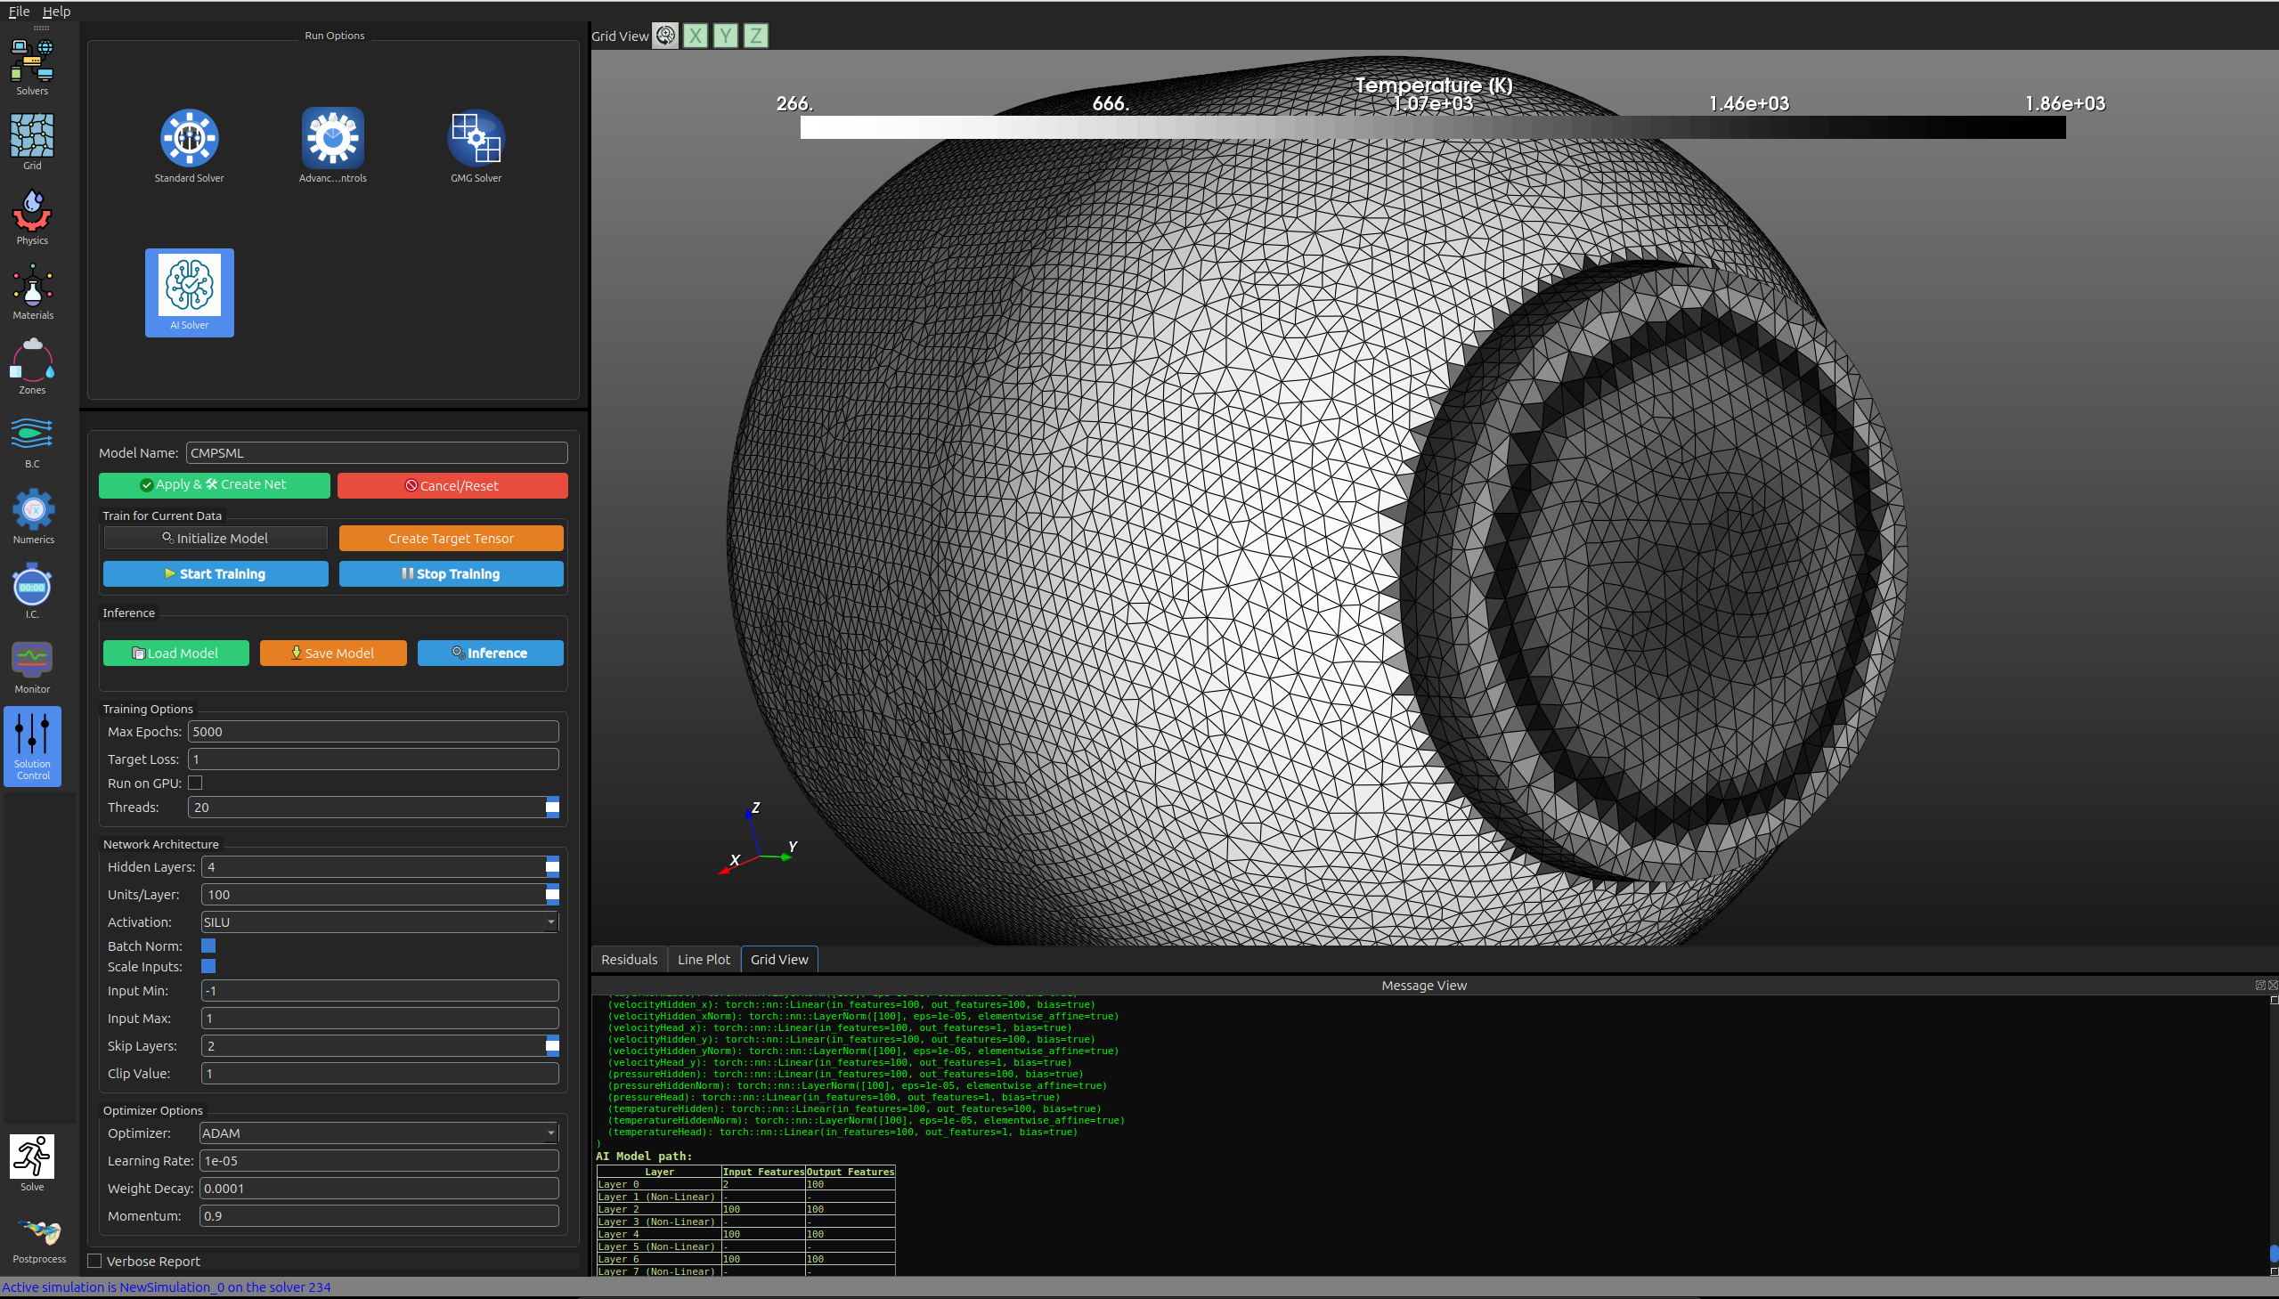Enable the Run on GPU checkbox

(195, 783)
